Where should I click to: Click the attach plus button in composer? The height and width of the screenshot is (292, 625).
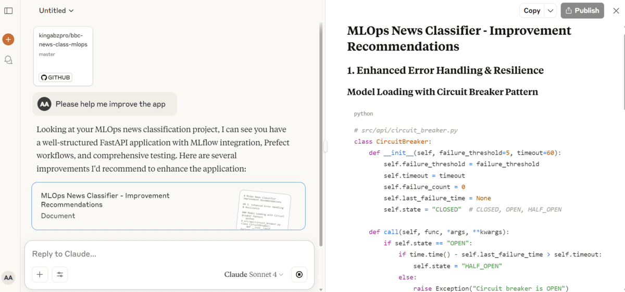40,274
